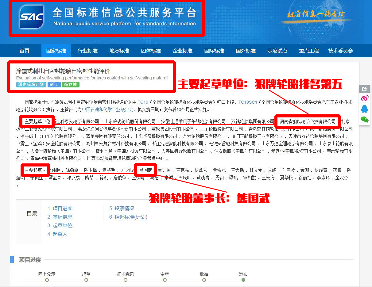Click 河南省狼牌轮胎科技有限公司 in drafting units
The image size is (372, 287).
point(308,121)
